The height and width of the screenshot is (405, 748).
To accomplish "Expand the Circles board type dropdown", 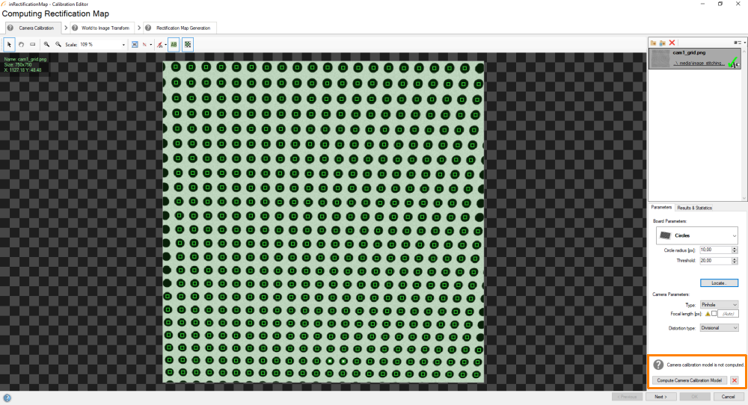I will [x=696, y=235].
